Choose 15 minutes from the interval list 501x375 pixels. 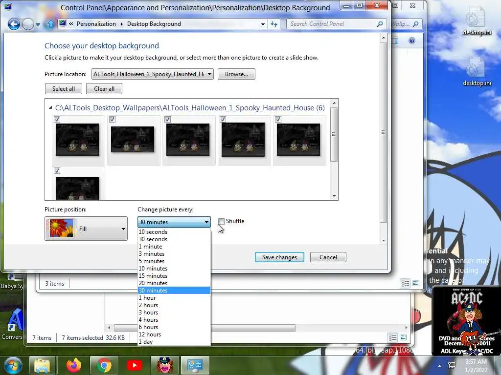click(x=174, y=276)
